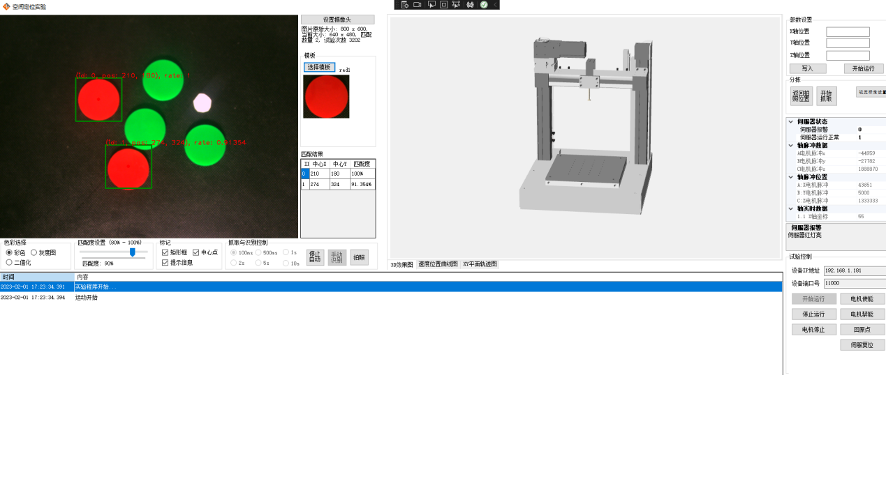Screen dimensions: 886x488
Task: Click the 电机禁能 button
Action: point(862,314)
